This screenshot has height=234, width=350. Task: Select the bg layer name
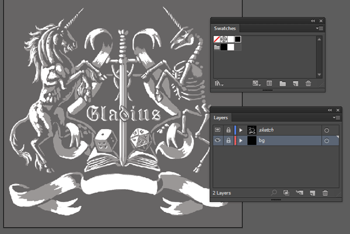coord(261,140)
